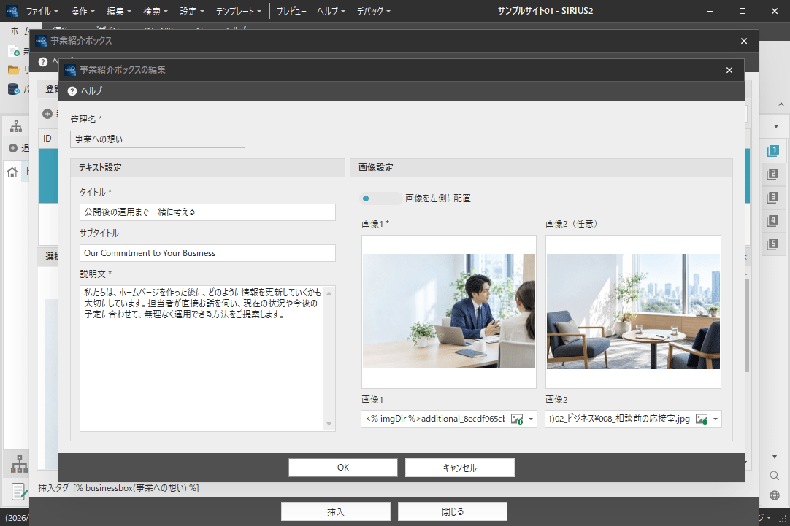Screen dimensions: 790x526
Task: Select page 3 icon in right sidebar
Action: (x=772, y=197)
